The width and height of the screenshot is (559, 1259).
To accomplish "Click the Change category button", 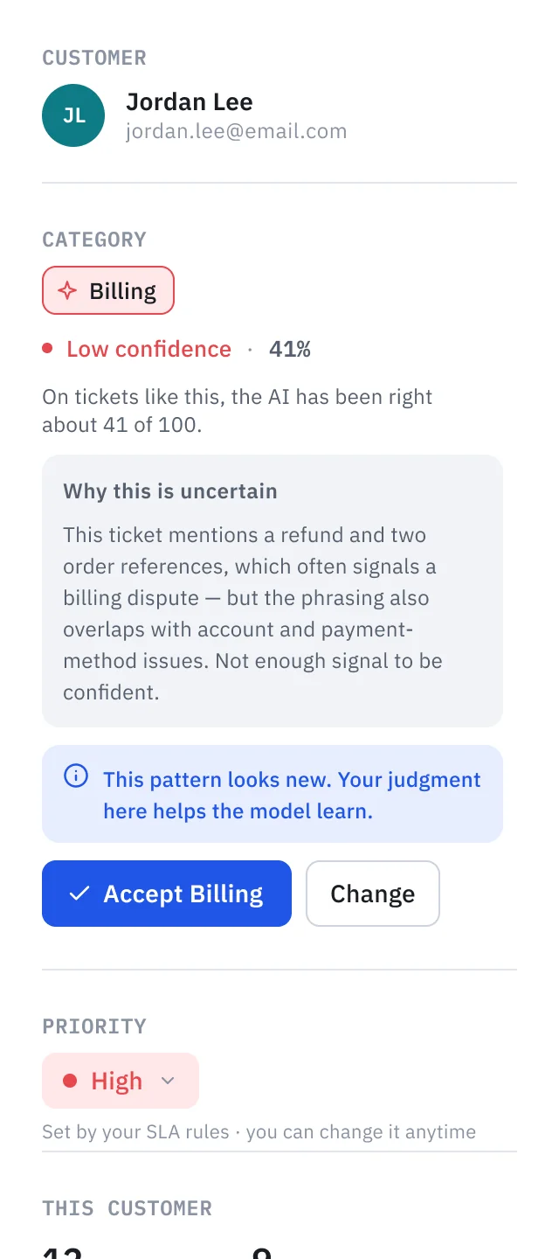I will (373, 894).
